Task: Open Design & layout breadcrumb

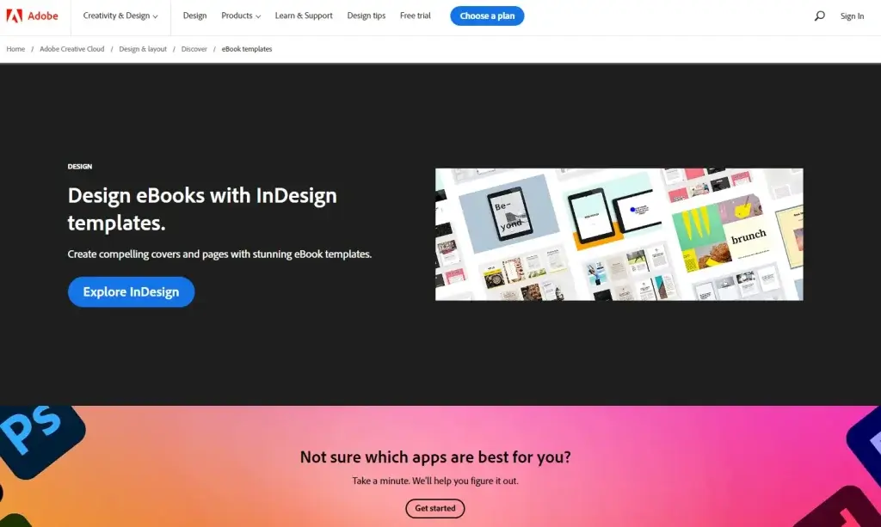Action: tap(143, 49)
